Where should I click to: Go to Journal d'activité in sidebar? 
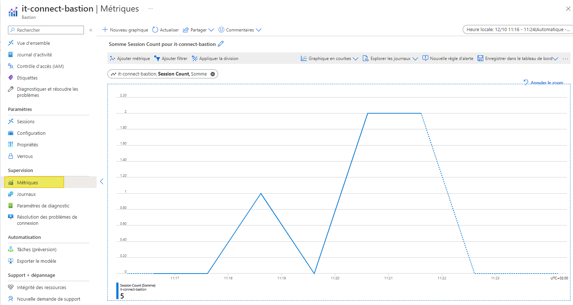click(x=34, y=55)
